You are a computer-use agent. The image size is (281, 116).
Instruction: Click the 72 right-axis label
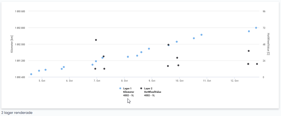(x=264, y=28)
